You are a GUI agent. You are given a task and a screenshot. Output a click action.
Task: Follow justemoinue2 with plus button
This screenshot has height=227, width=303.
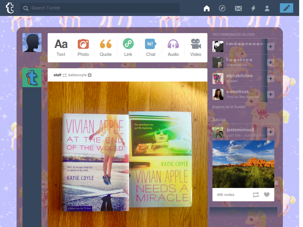pos(270,132)
